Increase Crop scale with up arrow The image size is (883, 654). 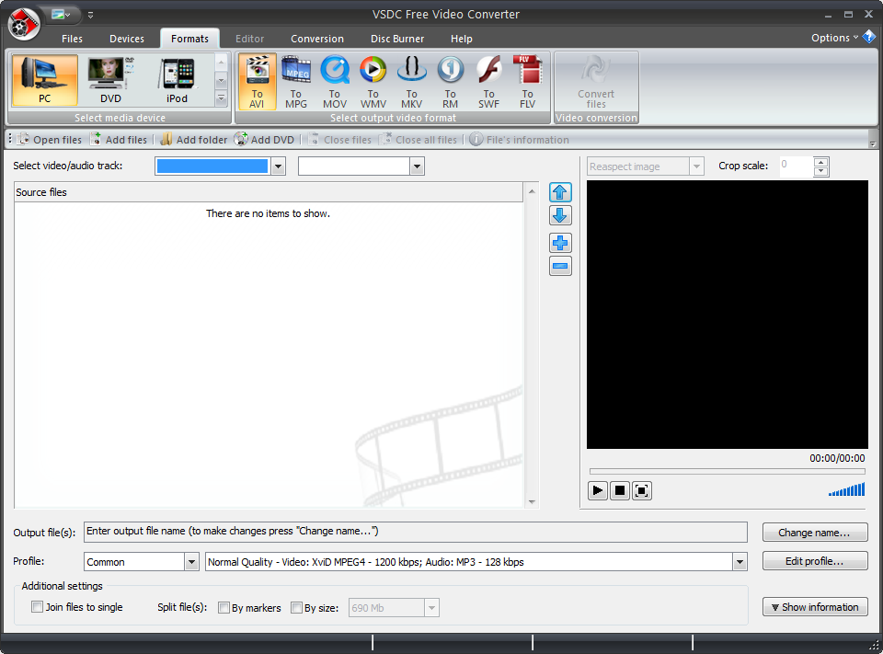point(821,162)
